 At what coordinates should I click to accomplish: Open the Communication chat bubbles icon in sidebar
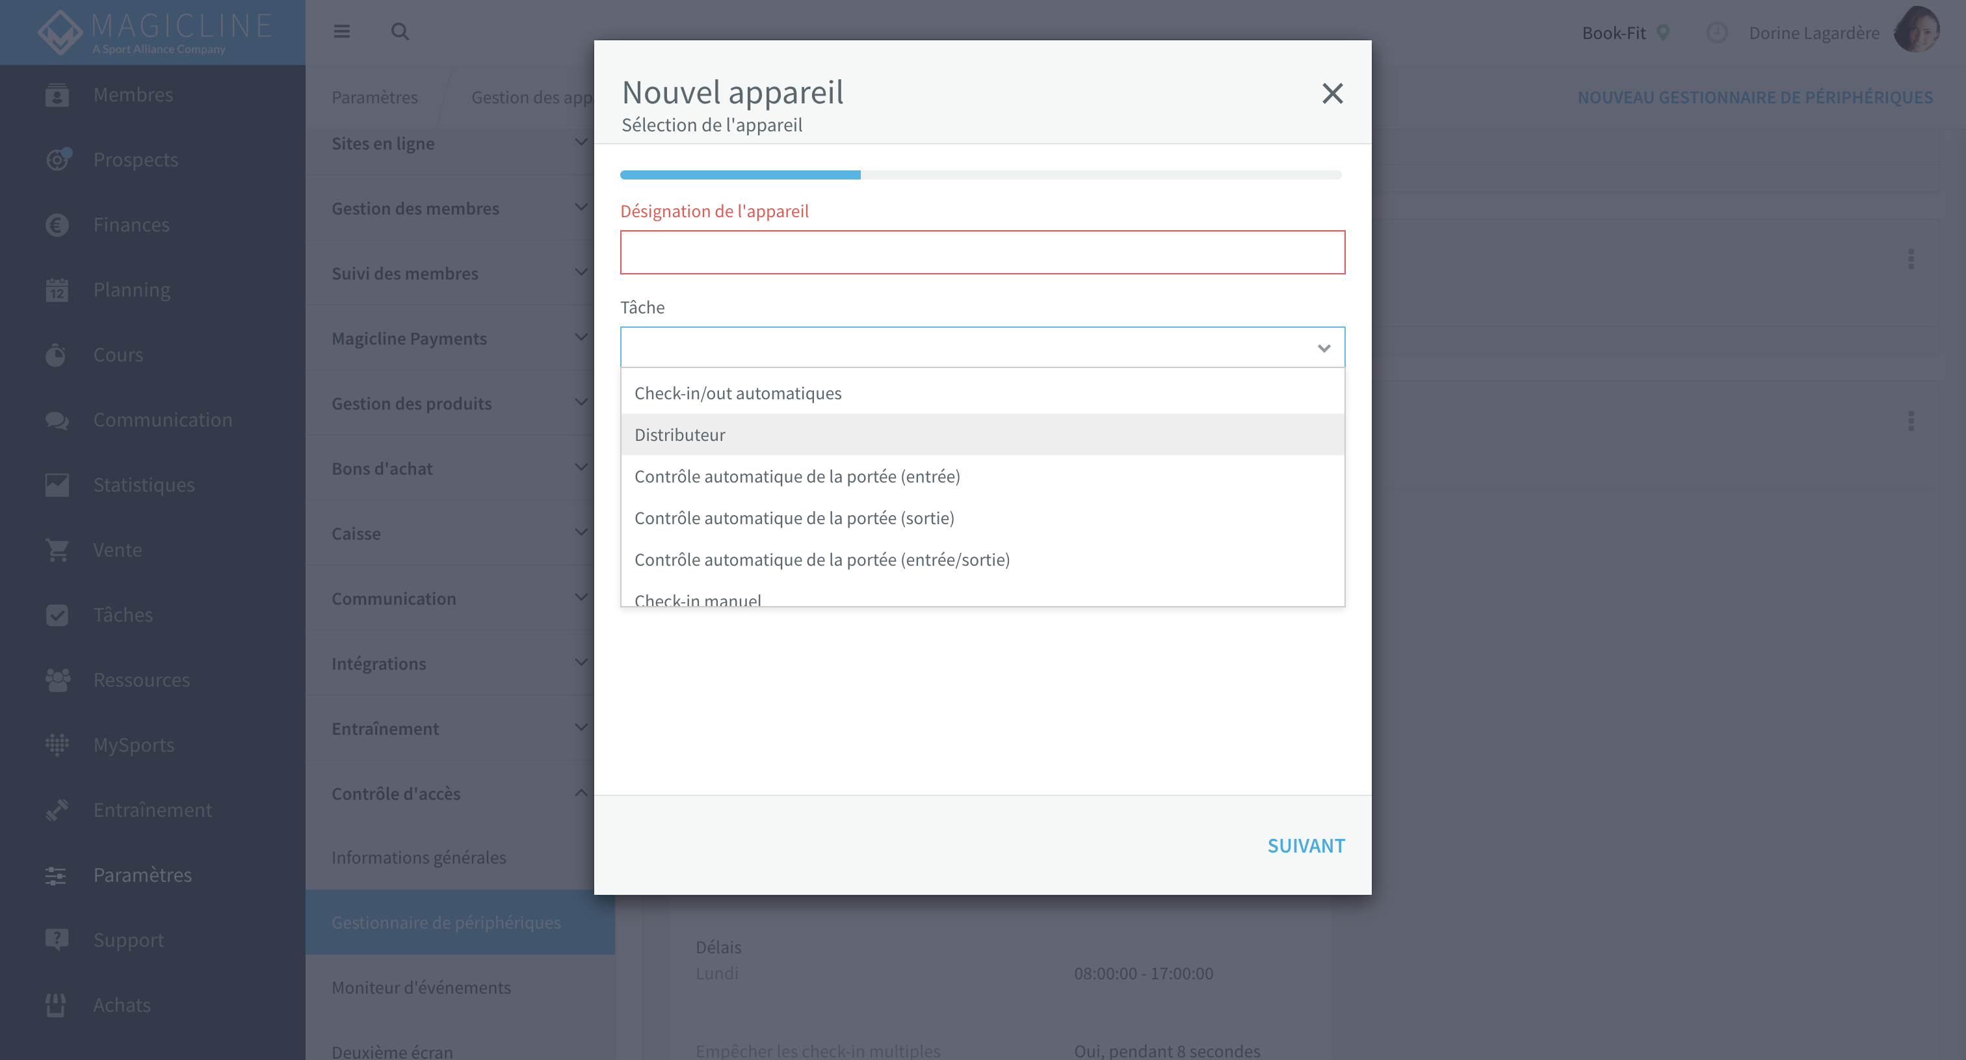[57, 419]
